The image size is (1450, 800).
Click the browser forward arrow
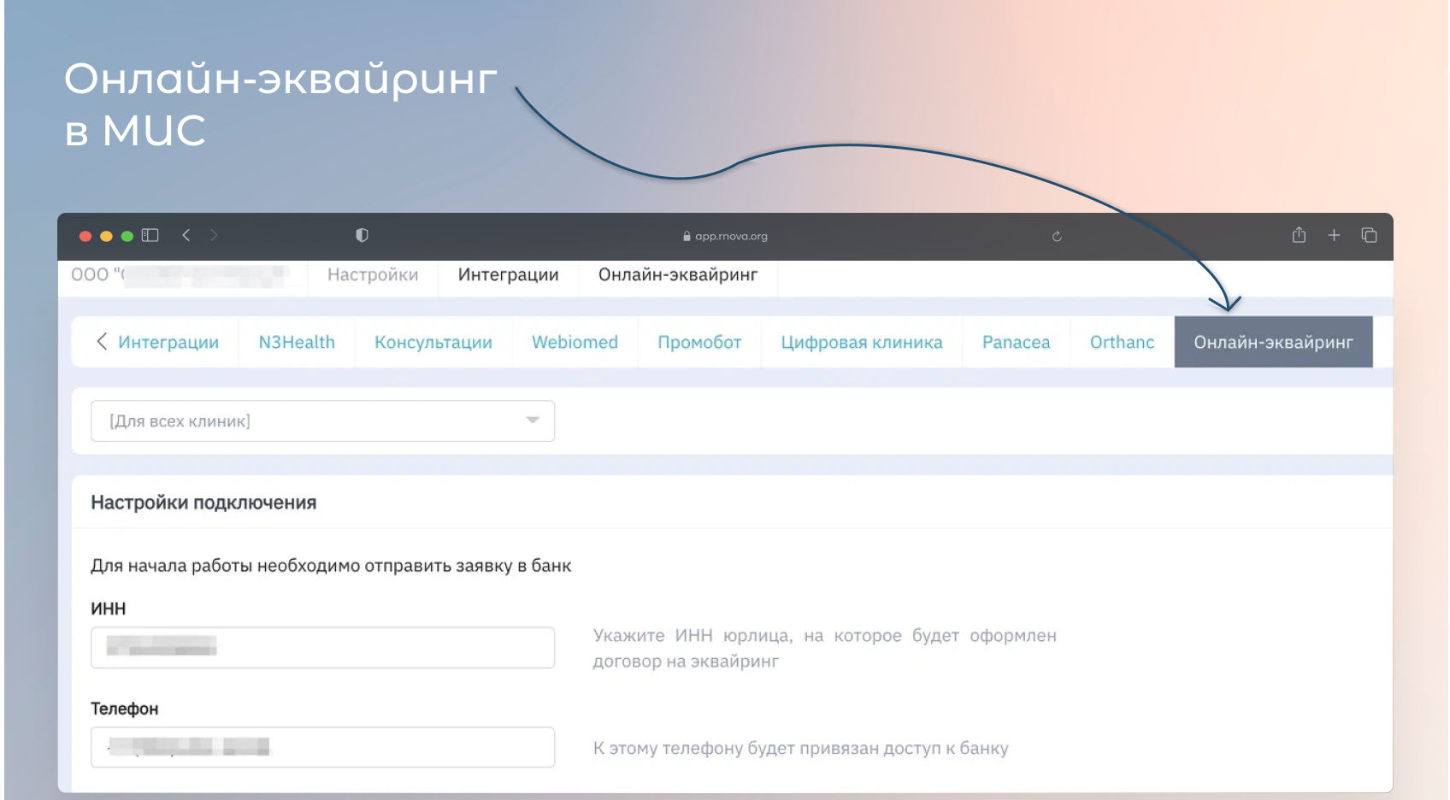214,235
